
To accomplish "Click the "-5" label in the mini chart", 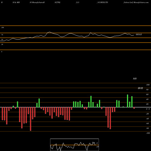I will (97, 143).
